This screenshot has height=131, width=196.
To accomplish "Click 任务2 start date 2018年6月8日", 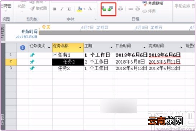I will coord(131,62).
